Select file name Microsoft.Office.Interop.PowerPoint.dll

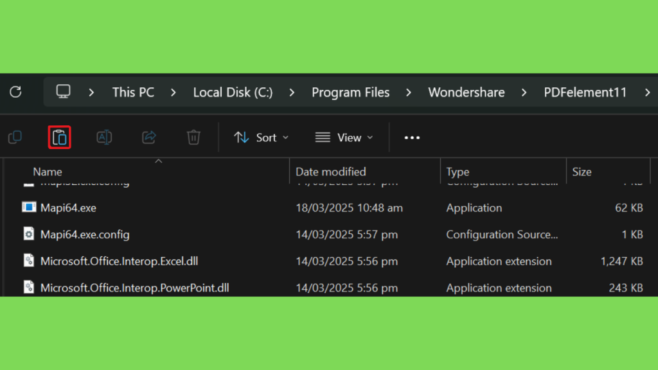click(135, 288)
